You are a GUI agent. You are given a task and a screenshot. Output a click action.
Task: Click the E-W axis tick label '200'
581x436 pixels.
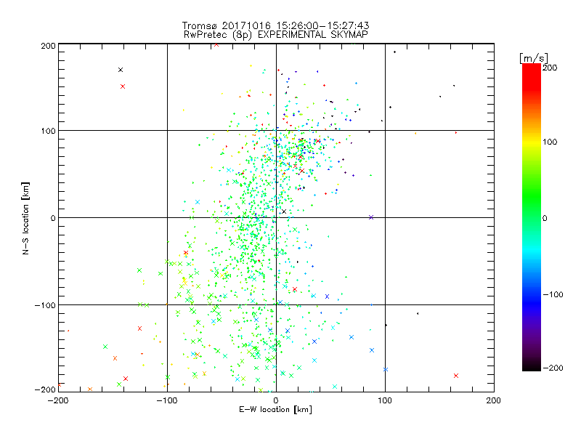pyautogui.click(x=494, y=400)
